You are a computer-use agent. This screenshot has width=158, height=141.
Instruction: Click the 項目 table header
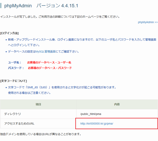(x=38, y=104)
